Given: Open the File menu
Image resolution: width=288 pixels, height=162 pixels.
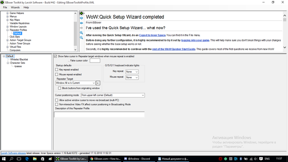Looking at the screenshot, I should click(5, 7).
